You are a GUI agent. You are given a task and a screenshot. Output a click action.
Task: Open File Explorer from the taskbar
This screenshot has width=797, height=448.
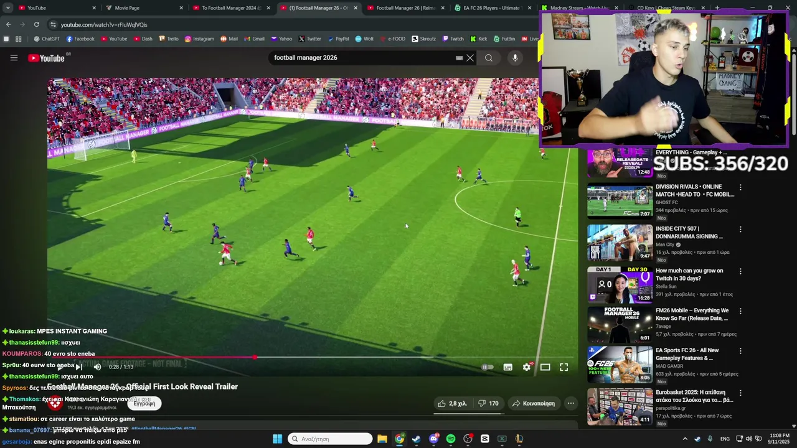point(382,439)
